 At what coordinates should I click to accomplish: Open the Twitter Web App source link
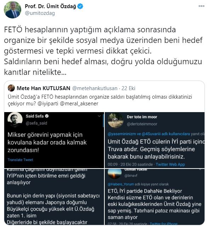[x=170, y=164]
